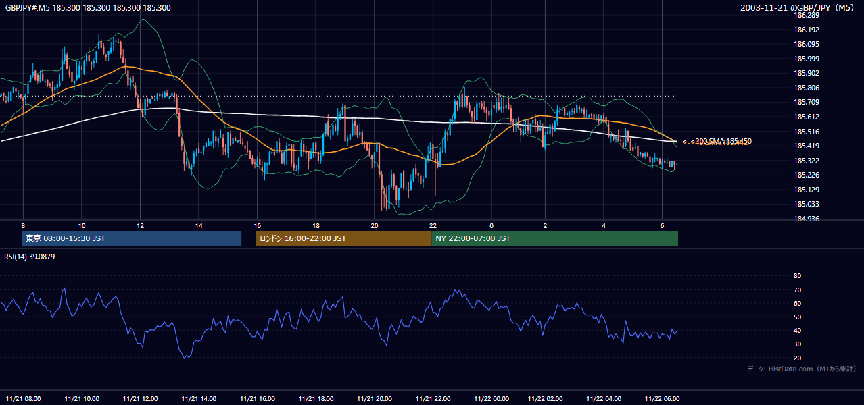The height and width of the screenshot is (405, 864).
Task: Click the Tokyo session bar 東京 08:00-15:30 JST
Action: click(x=132, y=238)
